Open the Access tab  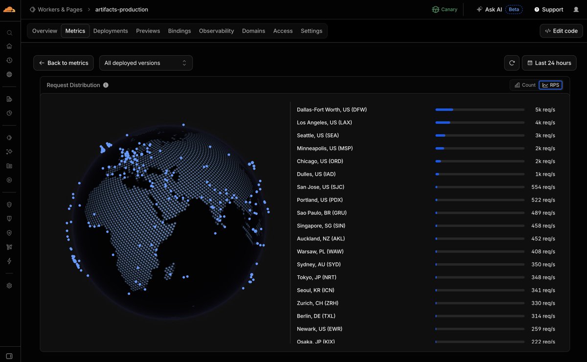pos(283,31)
